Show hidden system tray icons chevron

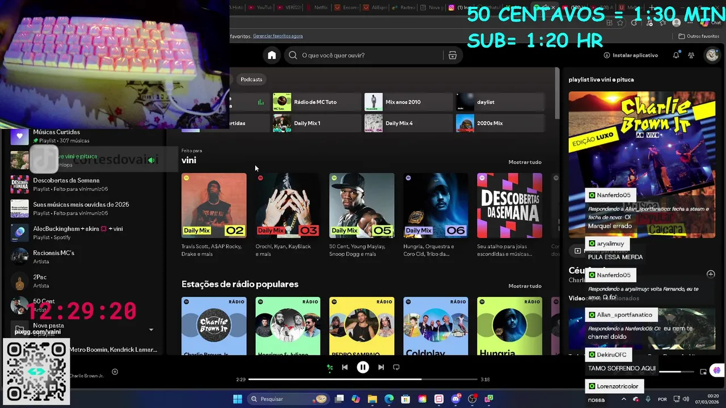(624, 399)
